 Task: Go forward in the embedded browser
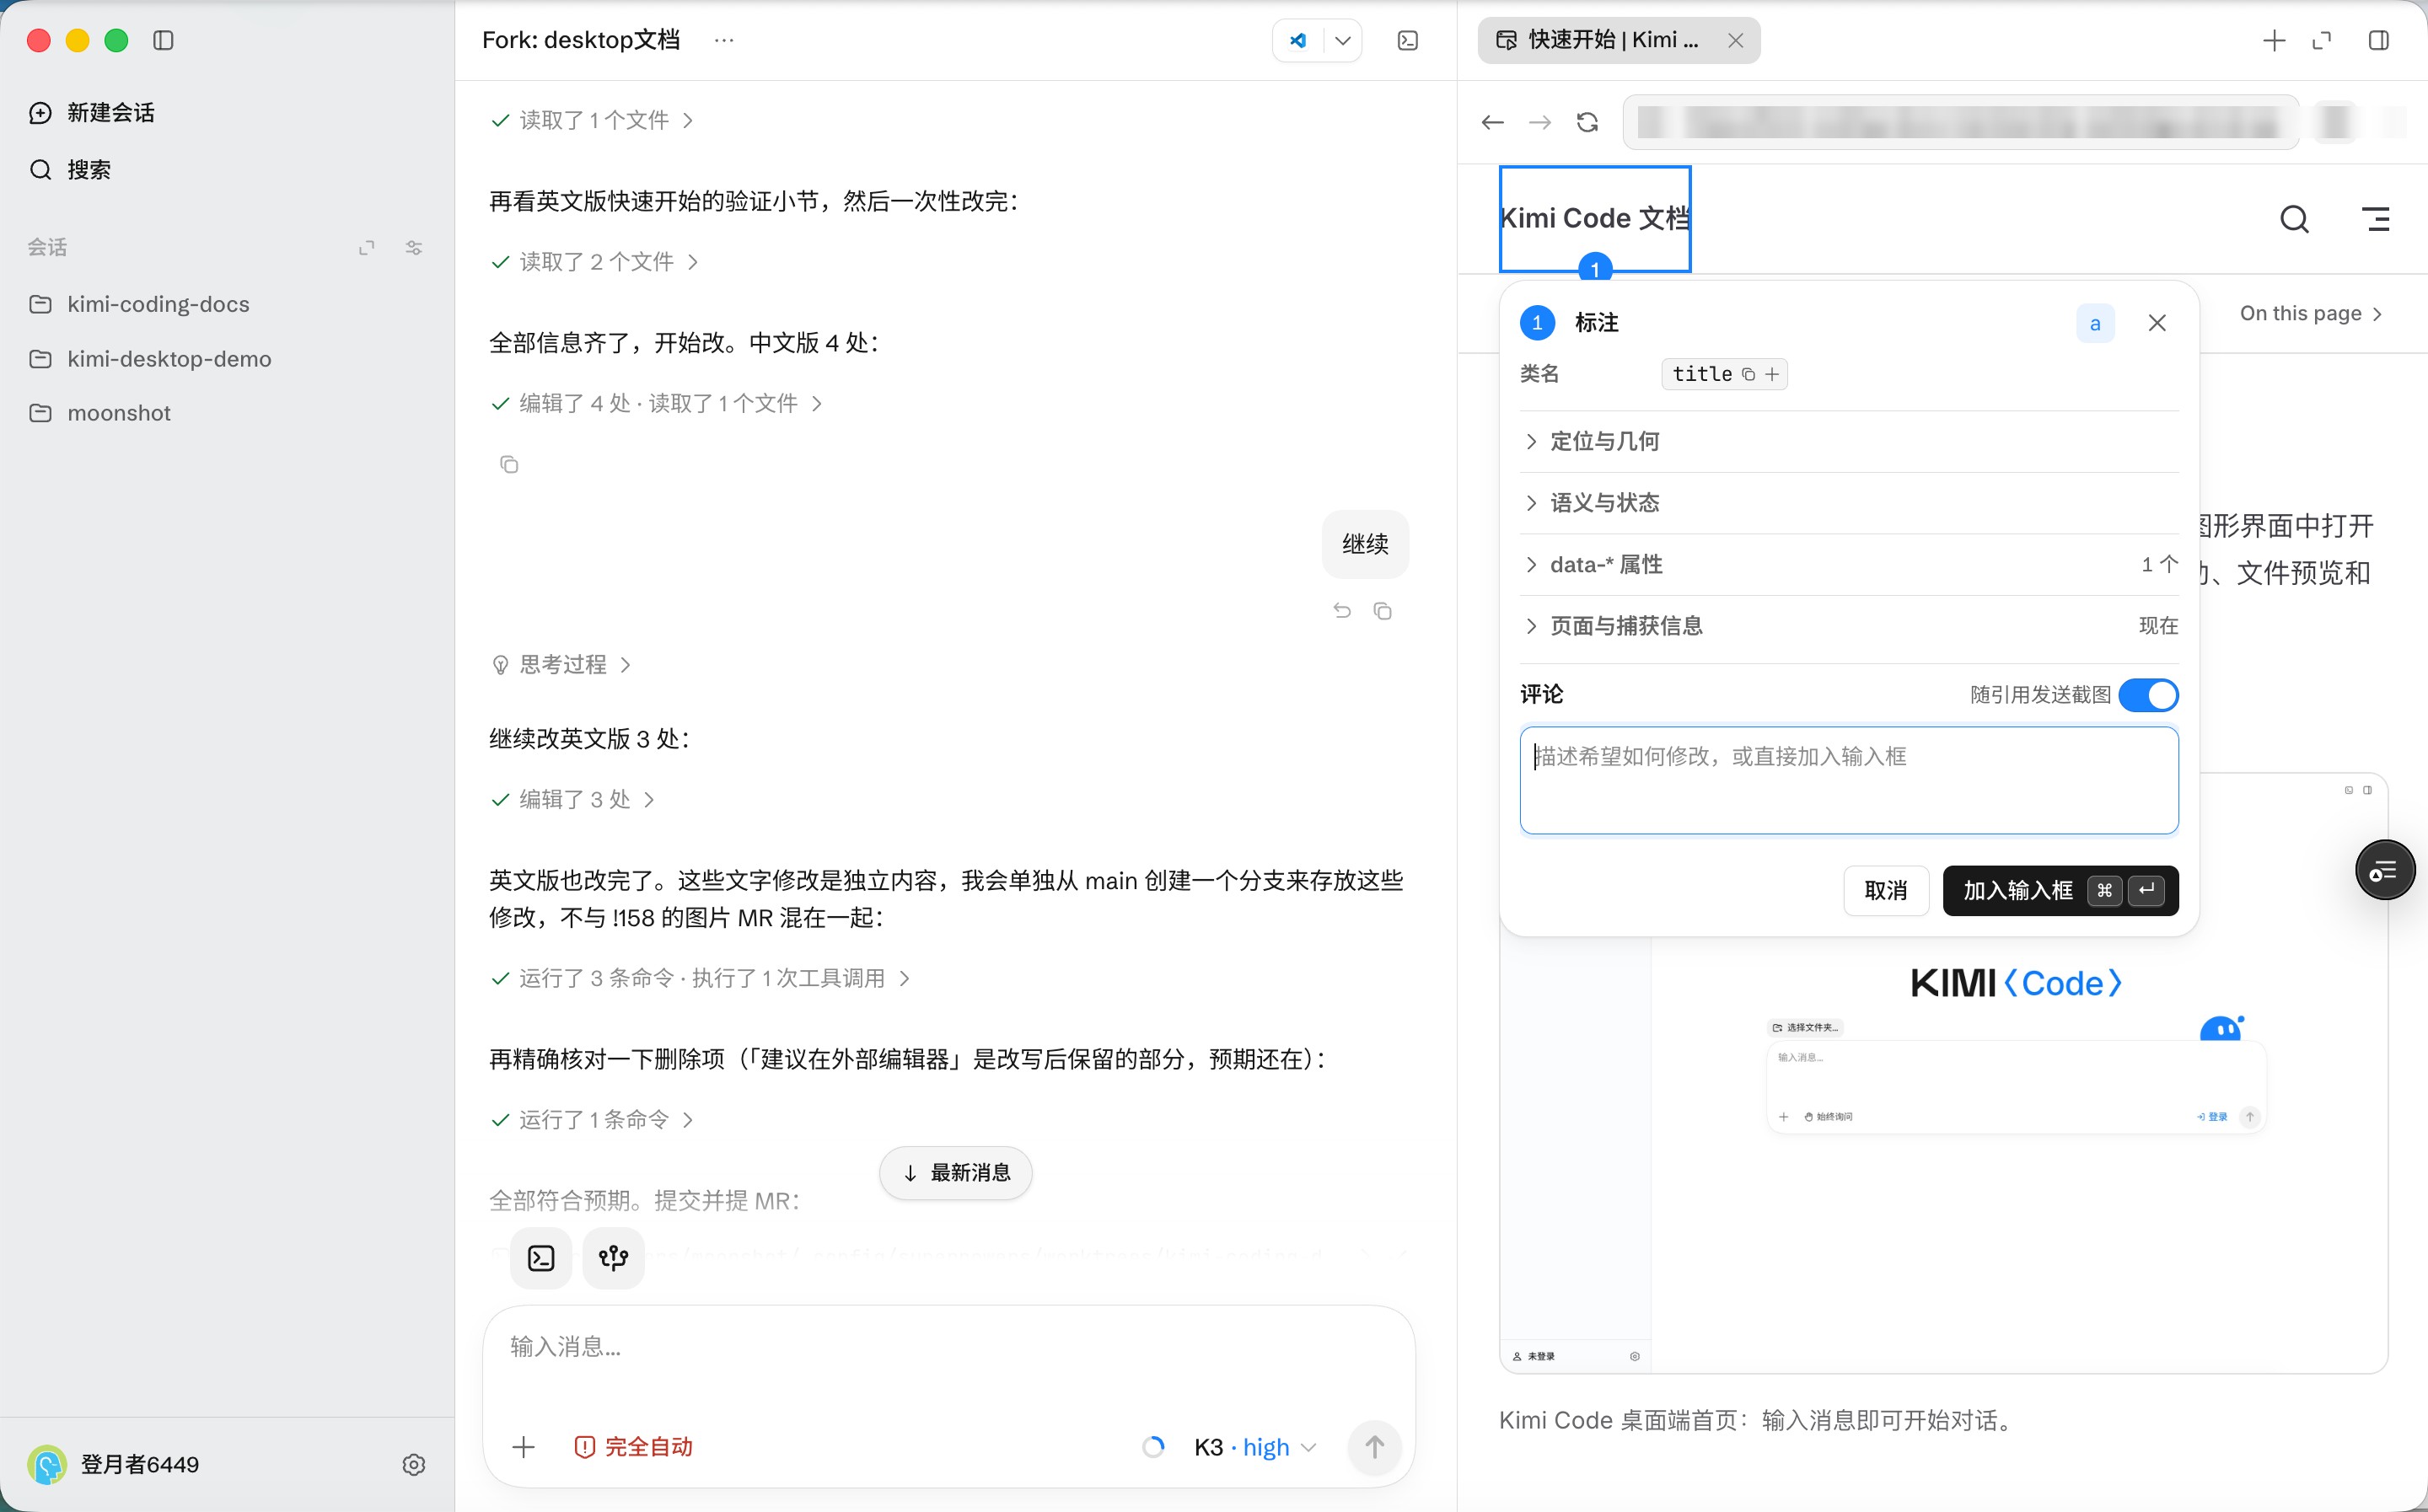tap(1540, 122)
